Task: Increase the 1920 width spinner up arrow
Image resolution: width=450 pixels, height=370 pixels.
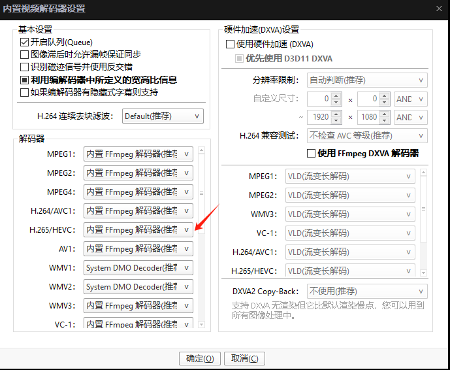Action: pos(336,114)
